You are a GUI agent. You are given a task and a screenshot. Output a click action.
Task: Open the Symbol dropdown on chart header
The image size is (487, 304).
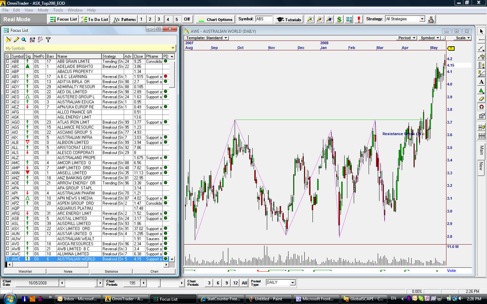[x=430, y=38]
